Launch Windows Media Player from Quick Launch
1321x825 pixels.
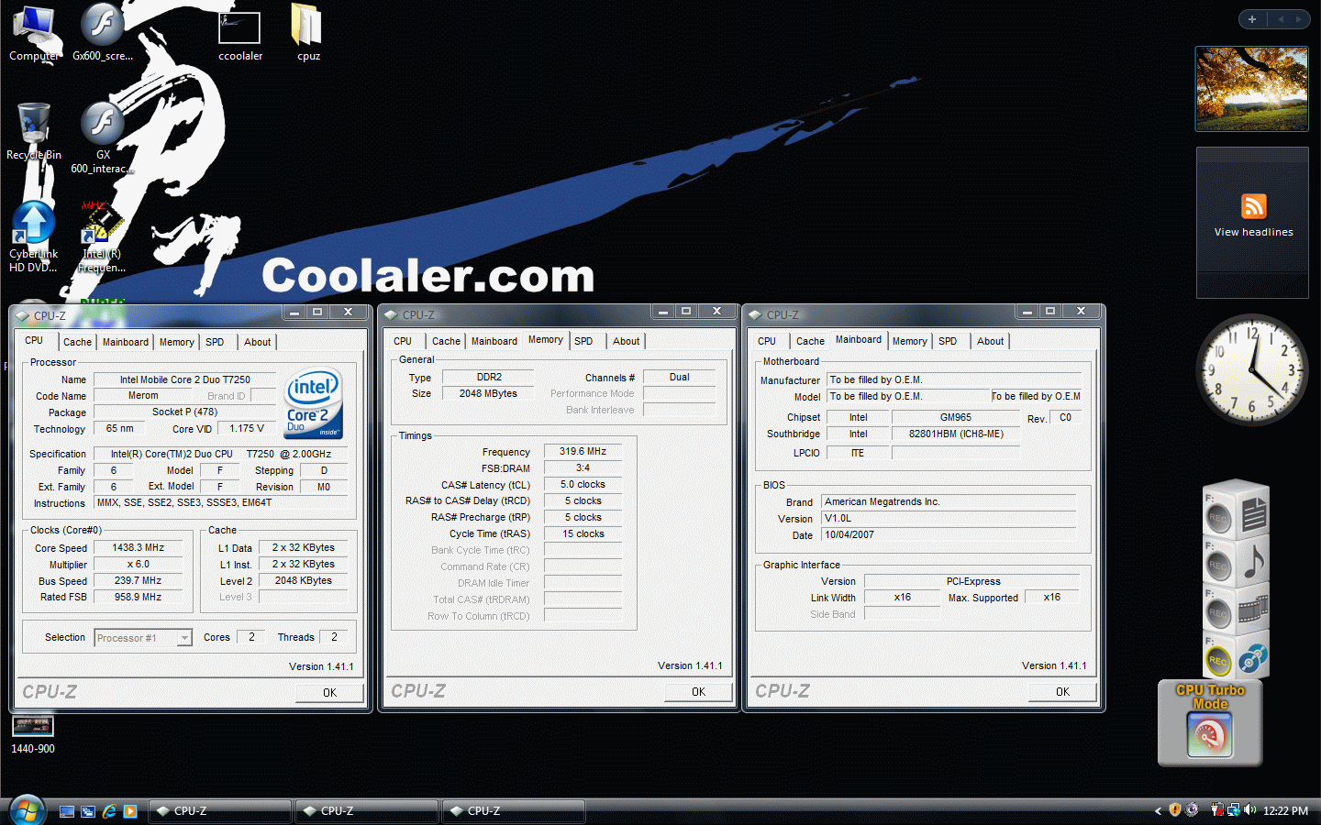coord(130,811)
